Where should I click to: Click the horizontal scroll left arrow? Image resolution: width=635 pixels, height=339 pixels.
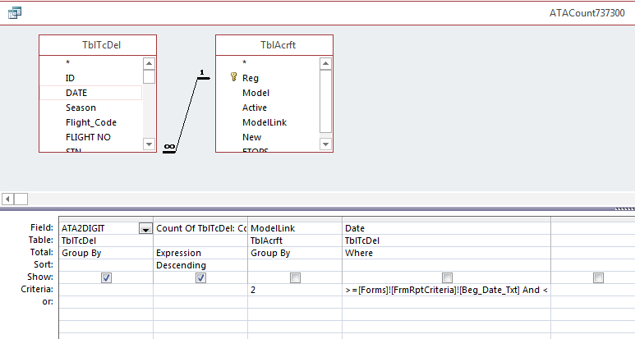(x=7, y=199)
